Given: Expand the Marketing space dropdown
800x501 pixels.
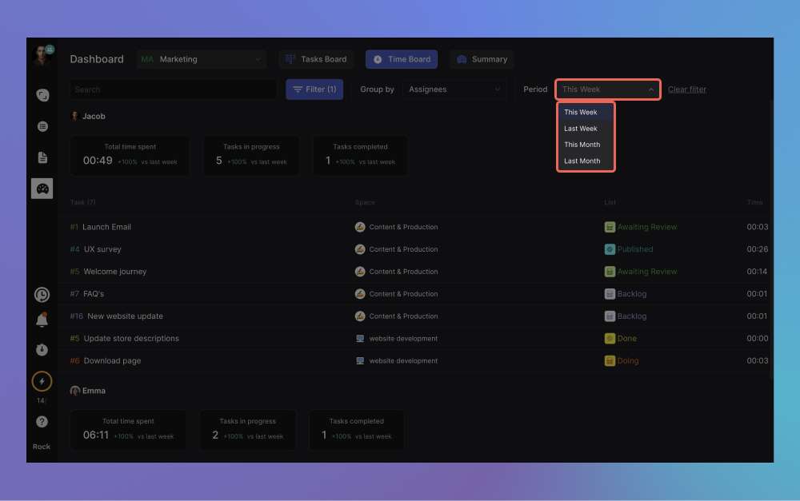Looking at the screenshot, I should tap(201, 59).
